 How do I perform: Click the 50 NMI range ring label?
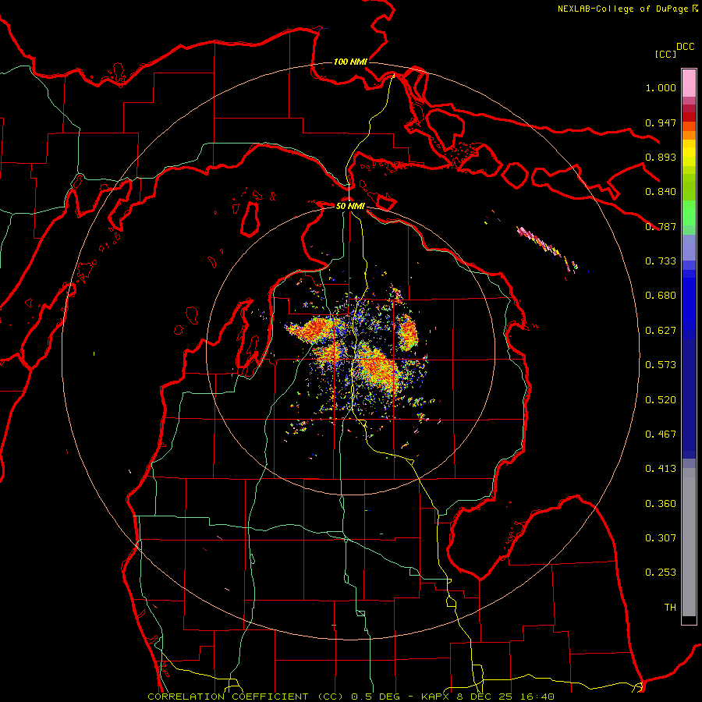[350, 206]
